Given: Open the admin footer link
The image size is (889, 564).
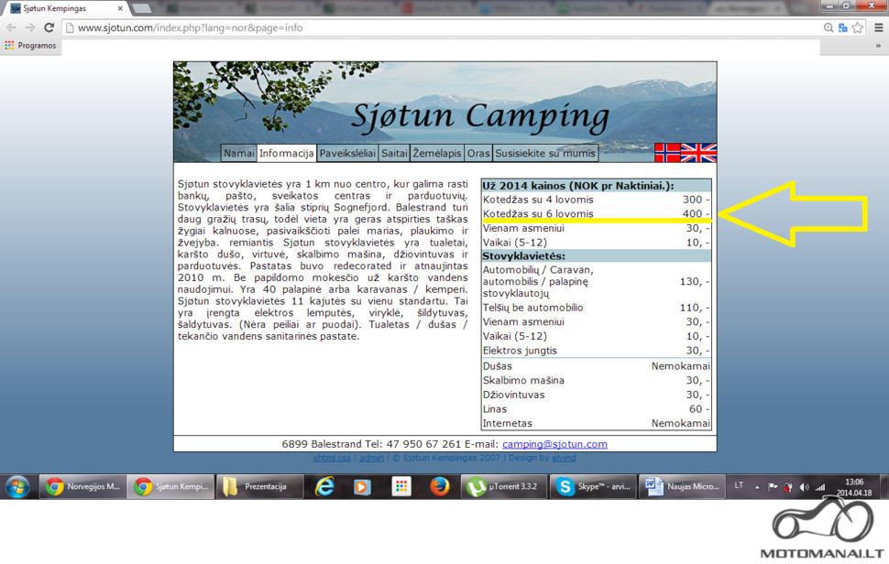Looking at the screenshot, I should 371,458.
